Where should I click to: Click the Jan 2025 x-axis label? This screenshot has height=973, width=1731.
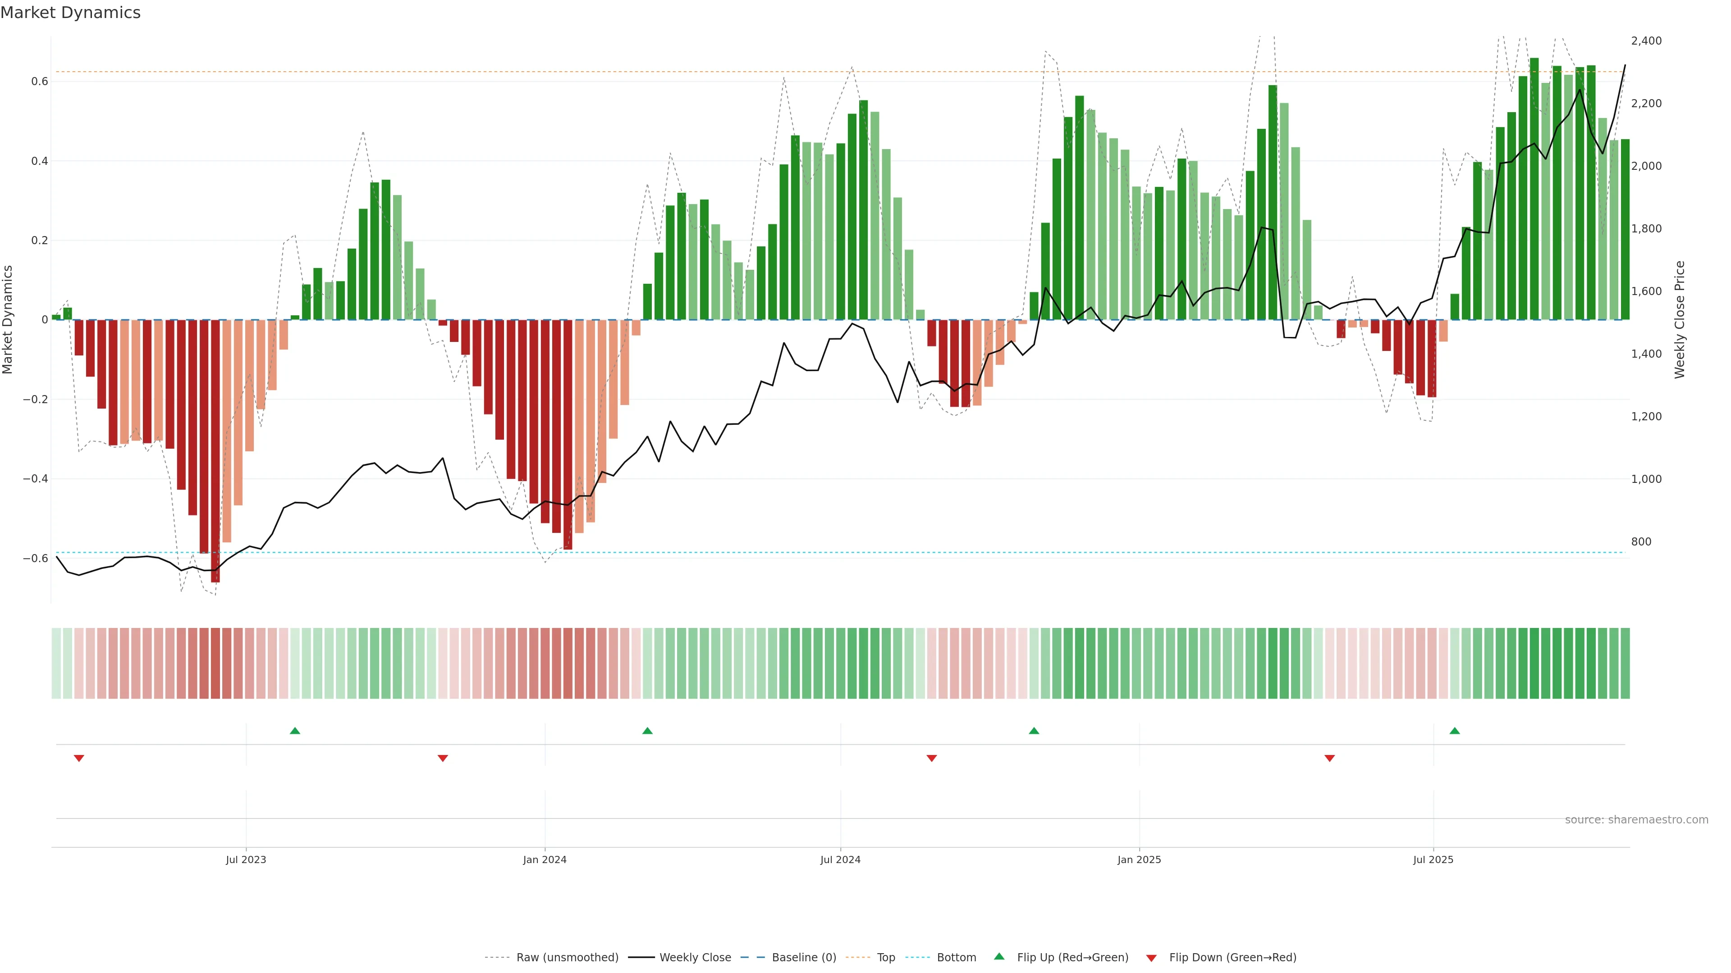point(1139,859)
